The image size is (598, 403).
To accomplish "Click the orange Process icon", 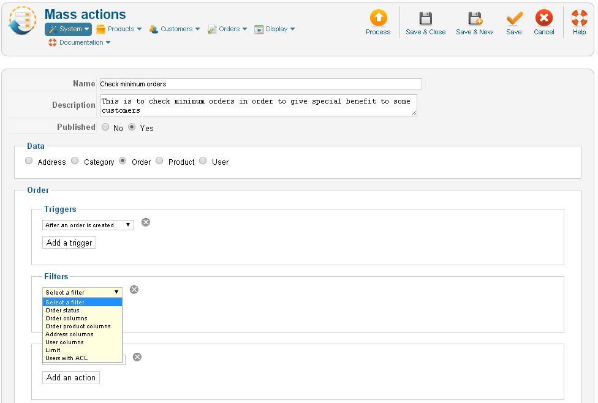I will tap(378, 18).
